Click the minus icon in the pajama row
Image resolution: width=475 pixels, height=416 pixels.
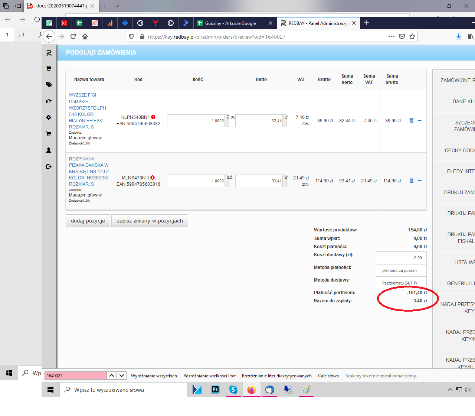tap(420, 181)
